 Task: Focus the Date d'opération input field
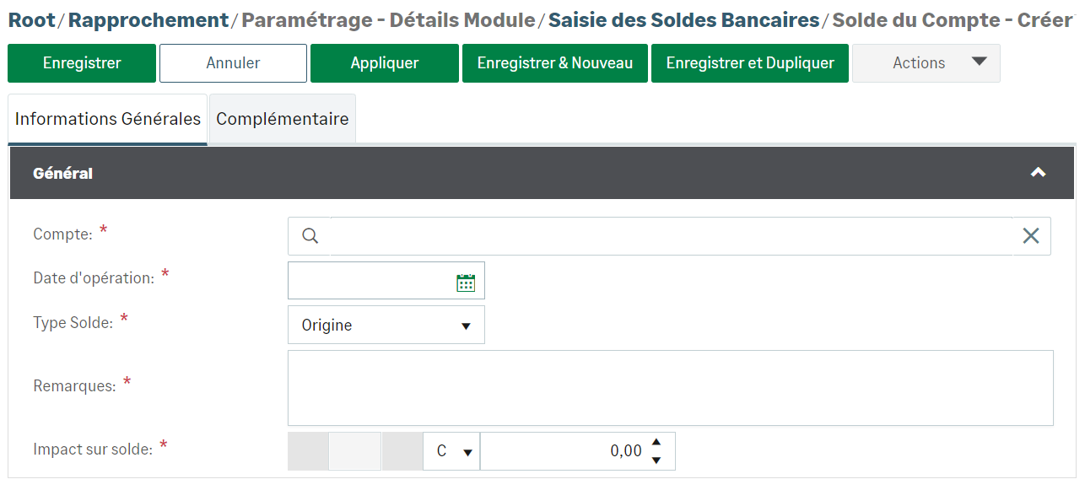370,283
